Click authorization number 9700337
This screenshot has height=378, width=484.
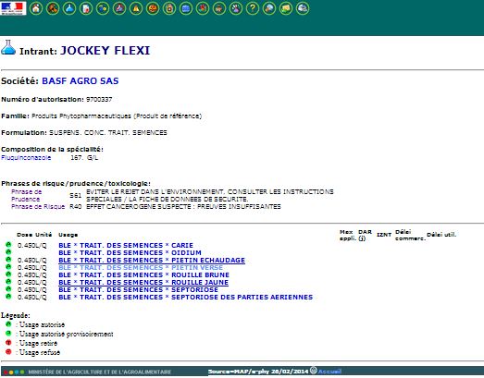(99, 99)
